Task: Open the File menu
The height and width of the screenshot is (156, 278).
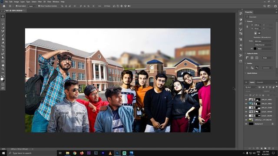Action: (x=6, y=2)
